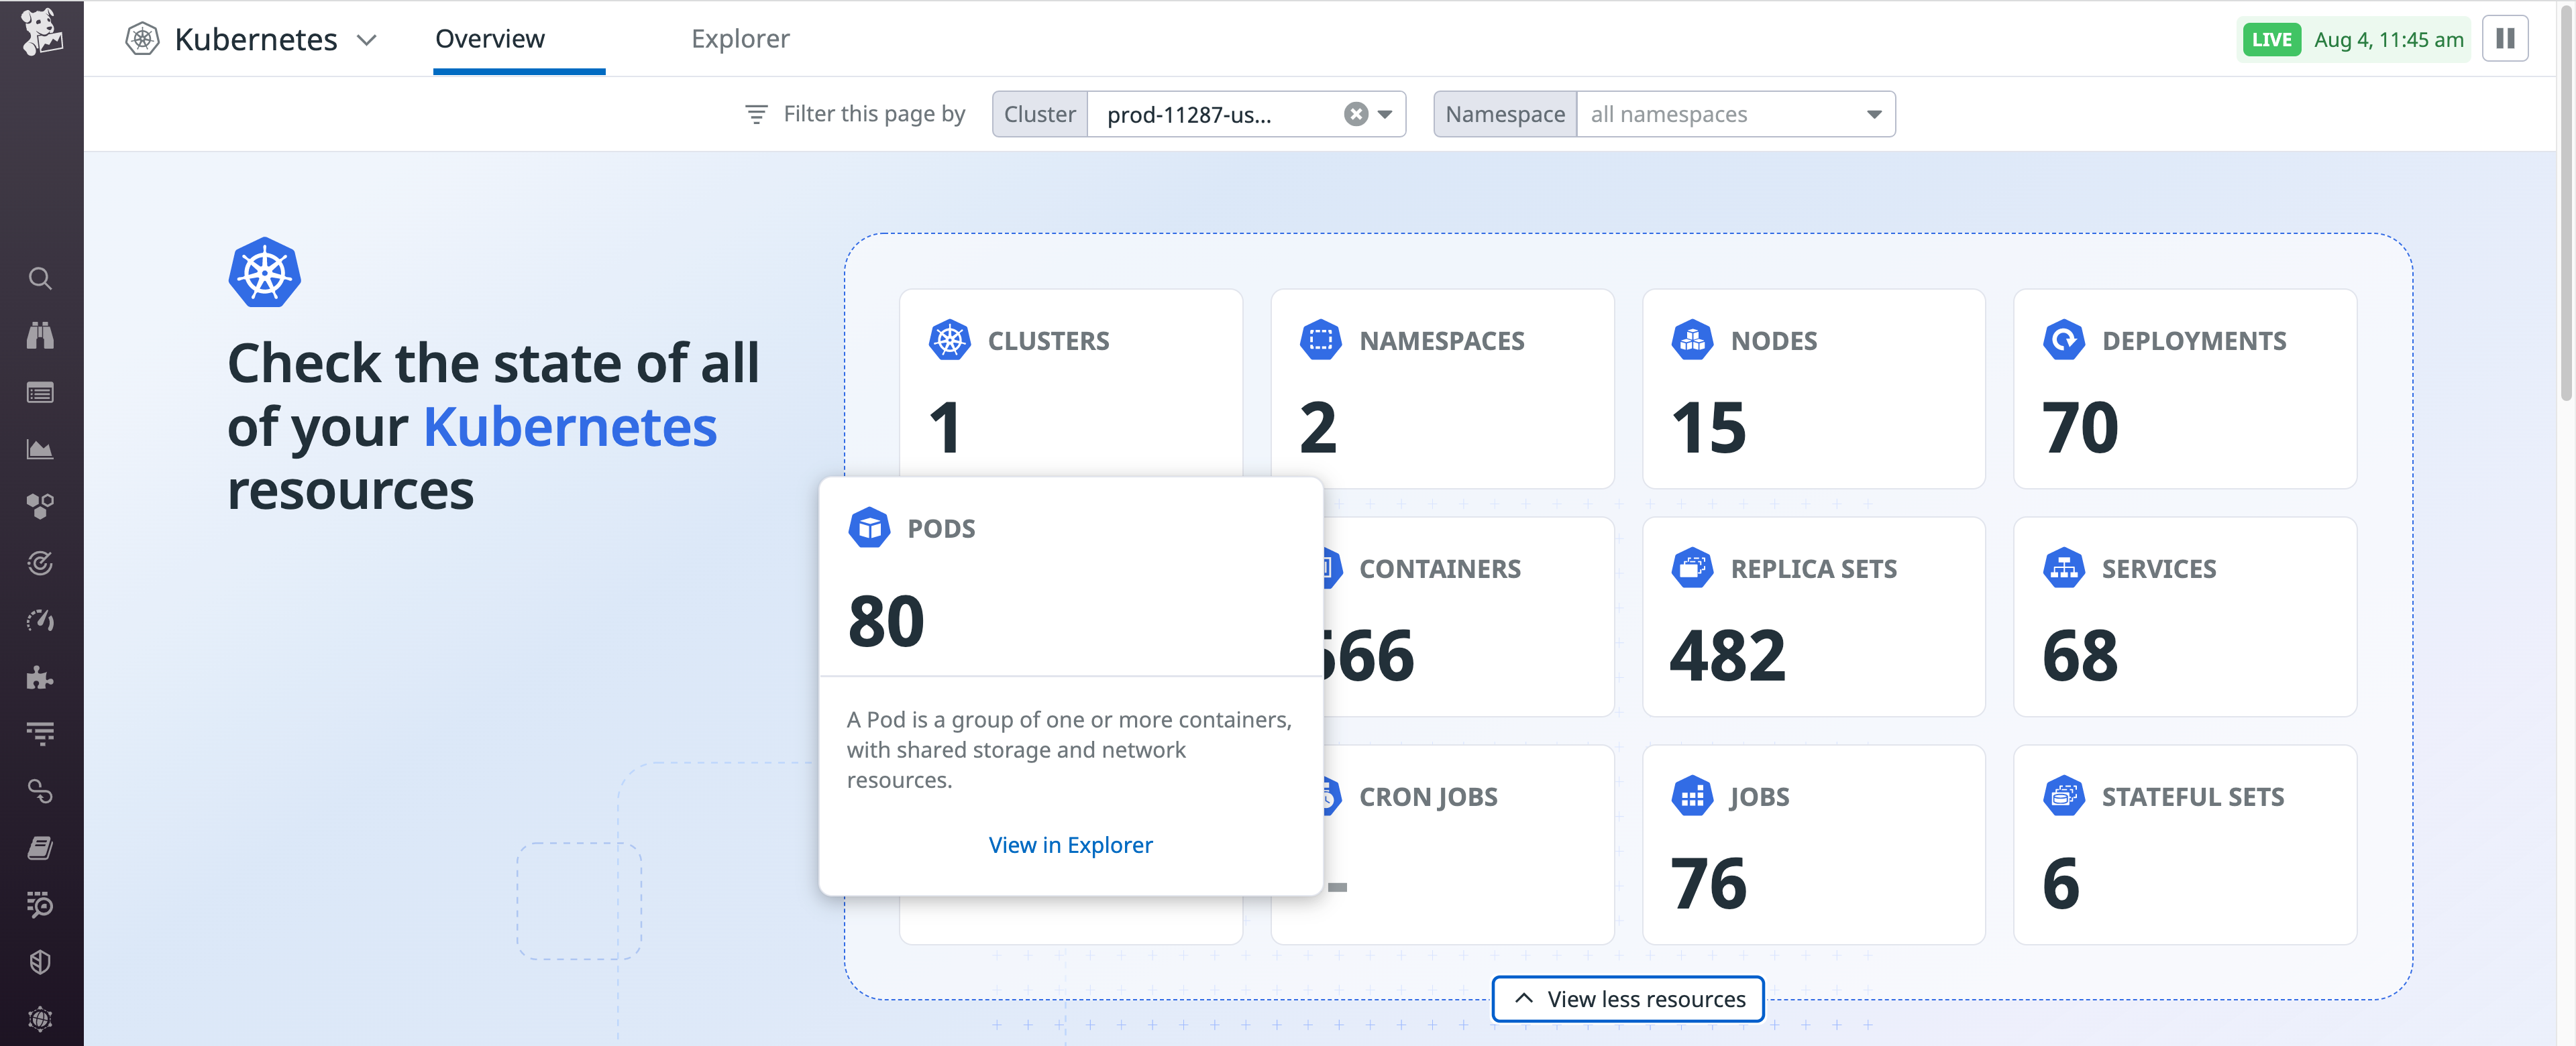Click the Datadog logo at top left
2576x1046 pixels.
[x=40, y=32]
